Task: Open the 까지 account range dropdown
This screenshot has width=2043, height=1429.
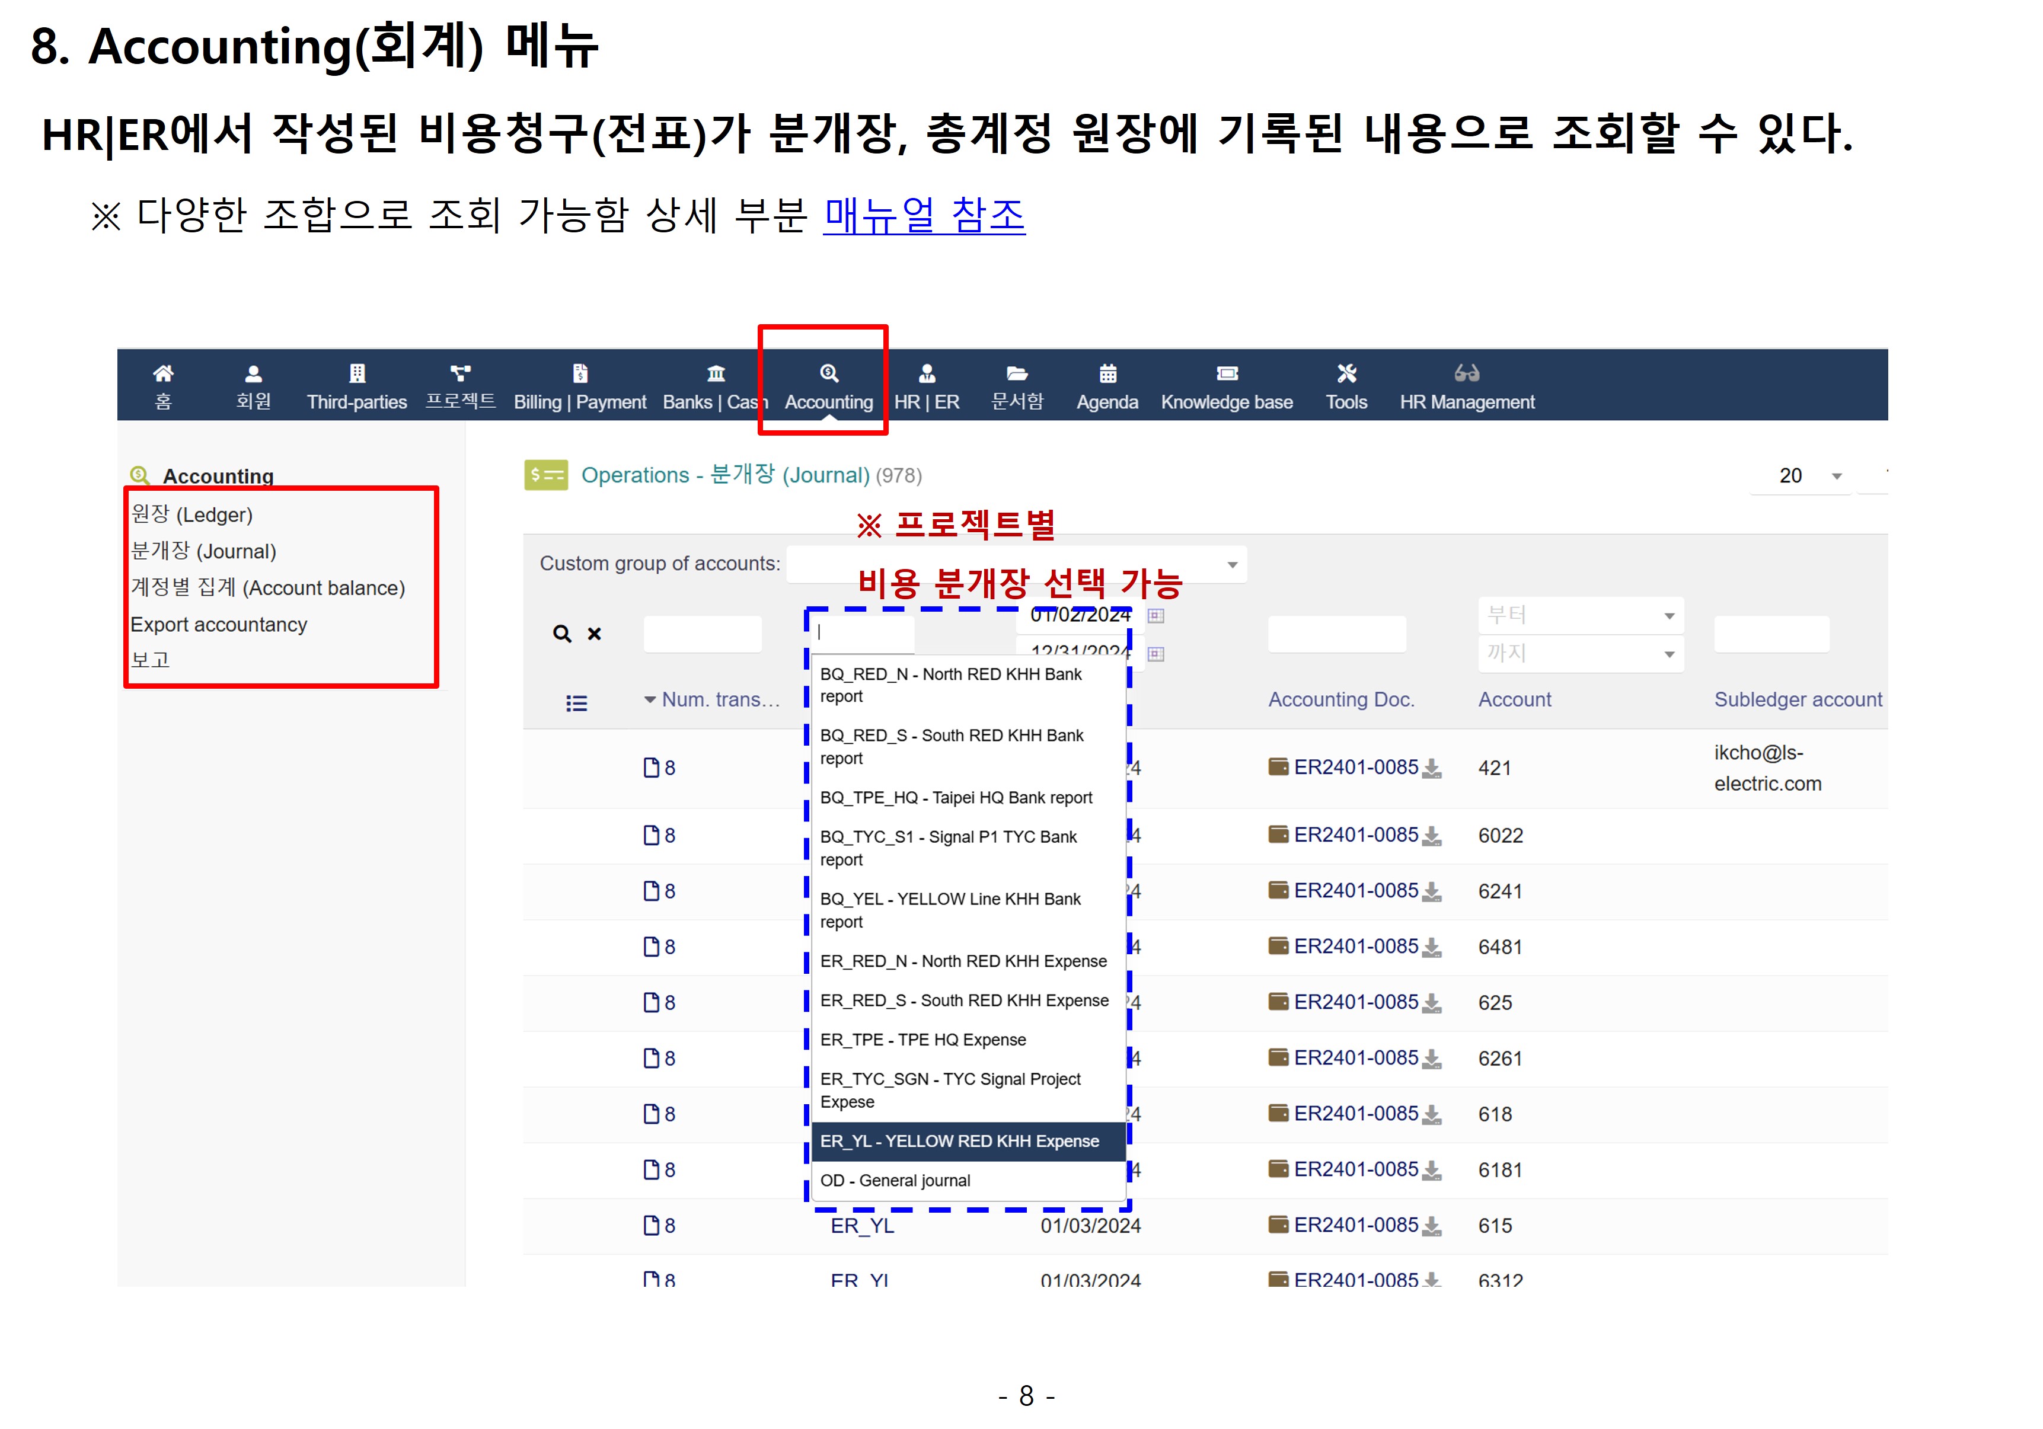Action: [1579, 654]
